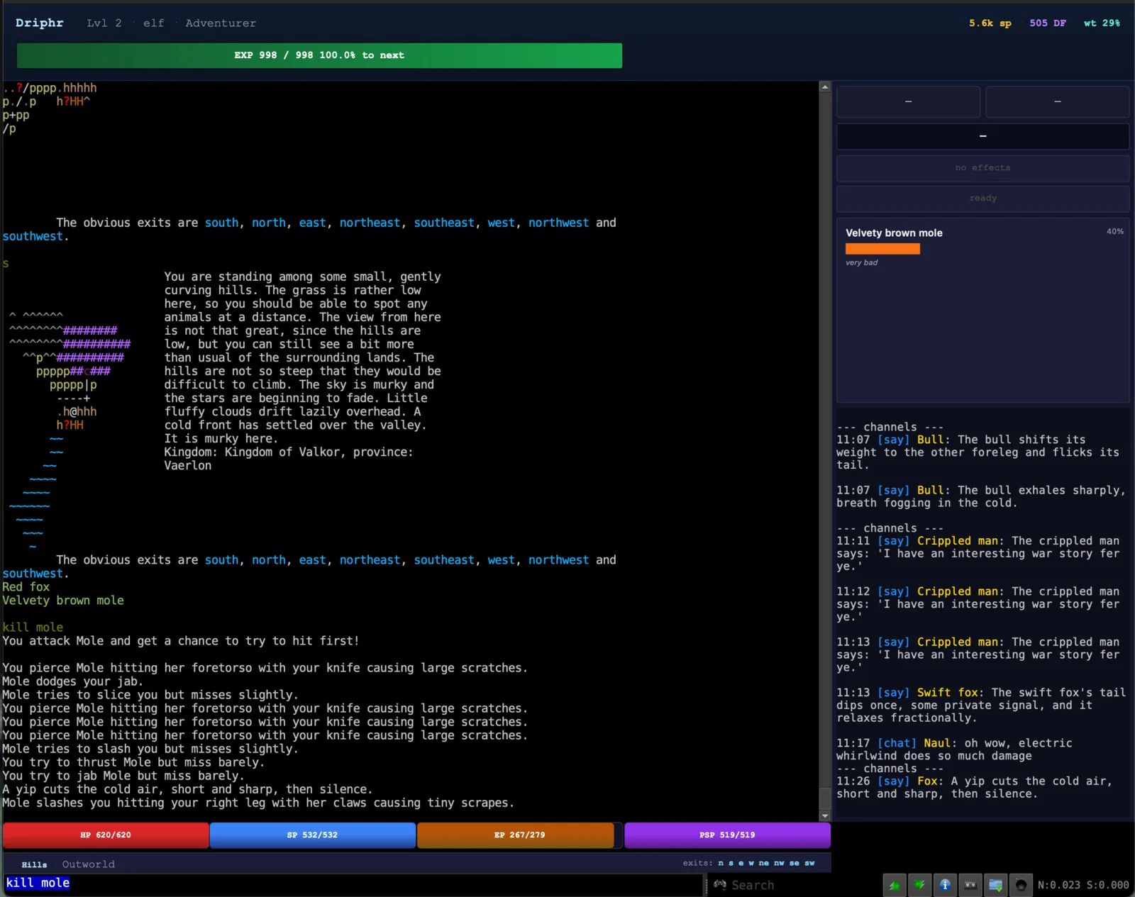
Task: Click the 'n' exit in the exits bar
Action: tap(721, 863)
